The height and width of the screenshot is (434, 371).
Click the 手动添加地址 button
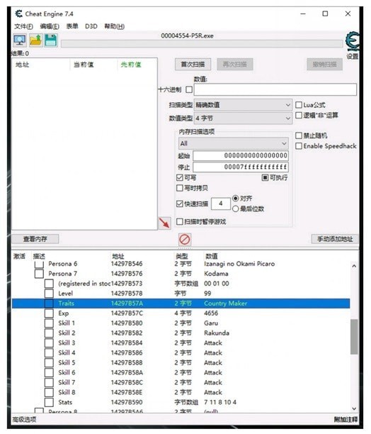[335, 239]
